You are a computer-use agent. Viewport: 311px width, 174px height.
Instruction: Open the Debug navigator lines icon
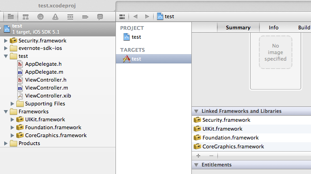pos(70,17)
